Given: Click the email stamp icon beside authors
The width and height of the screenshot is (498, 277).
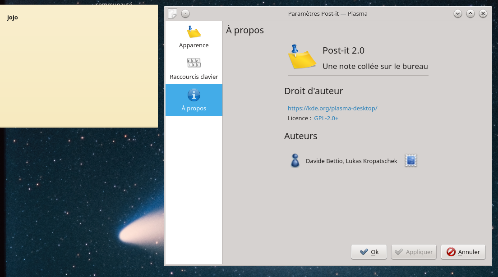Looking at the screenshot, I should click(x=410, y=160).
